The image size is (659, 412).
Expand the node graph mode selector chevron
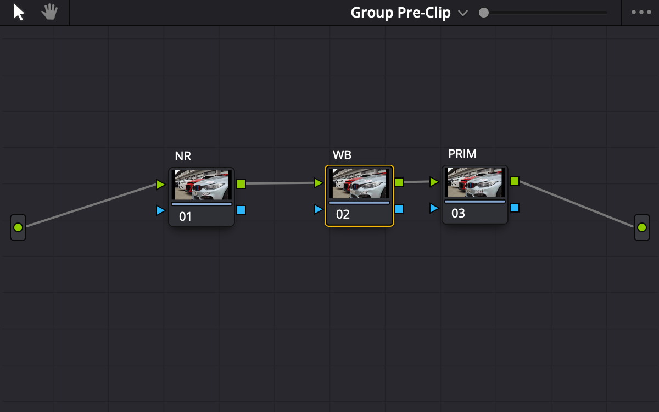tap(463, 13)
